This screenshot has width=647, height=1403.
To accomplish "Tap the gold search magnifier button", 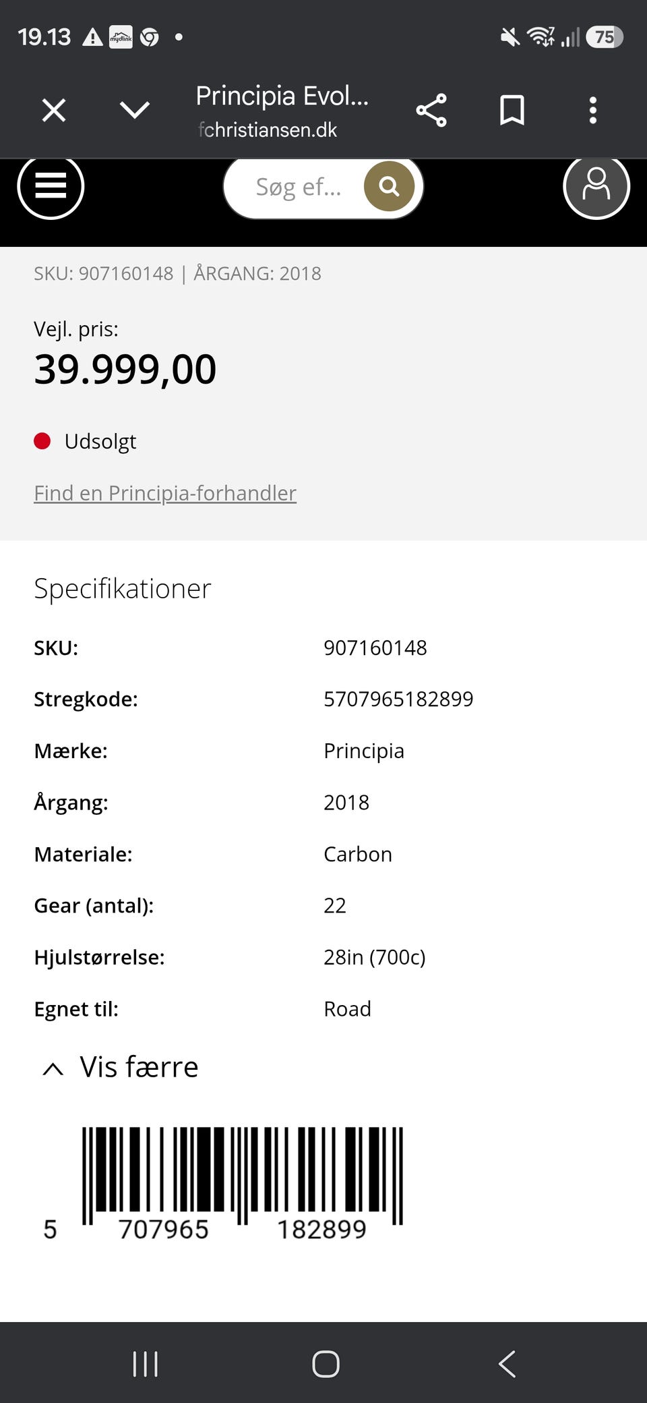I will (389, 186).
